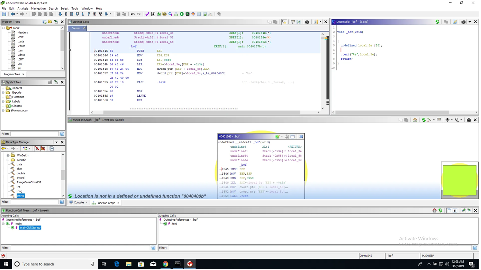Click the Undo arrow in main toolbar
This screenshot has height=270, width=481.
[133, 14]
